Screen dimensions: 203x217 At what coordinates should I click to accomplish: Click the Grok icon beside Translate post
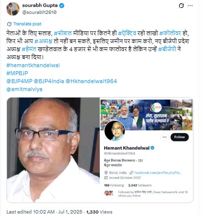pyautogui.click(x=9, y=24)
